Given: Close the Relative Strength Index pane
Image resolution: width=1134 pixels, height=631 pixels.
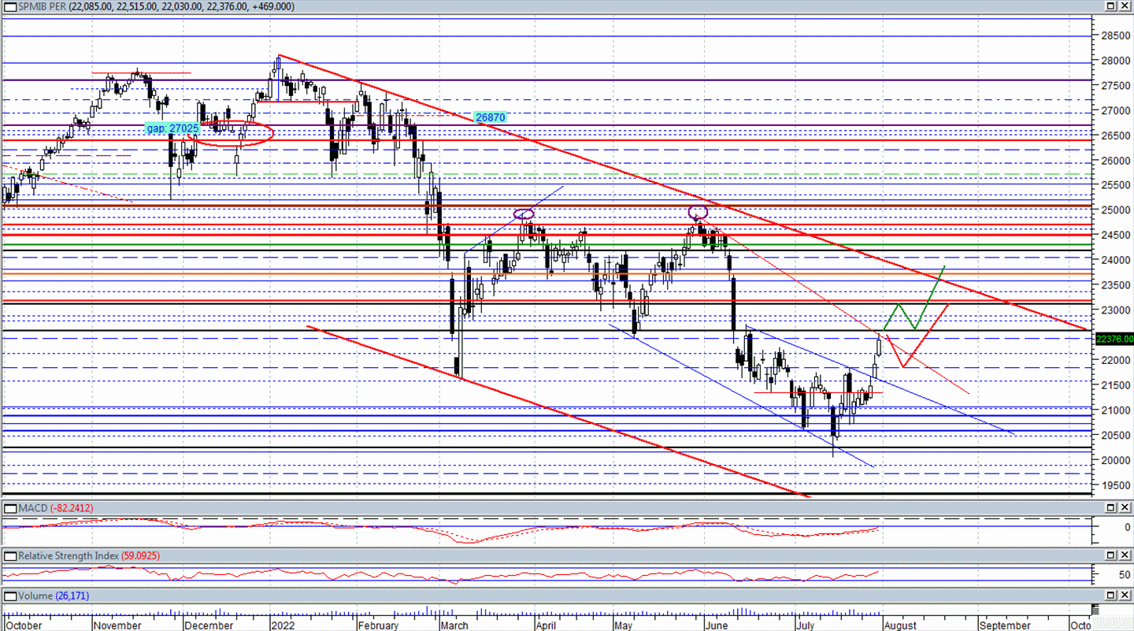Looking at the screenshot, I should pos(1125,555).
